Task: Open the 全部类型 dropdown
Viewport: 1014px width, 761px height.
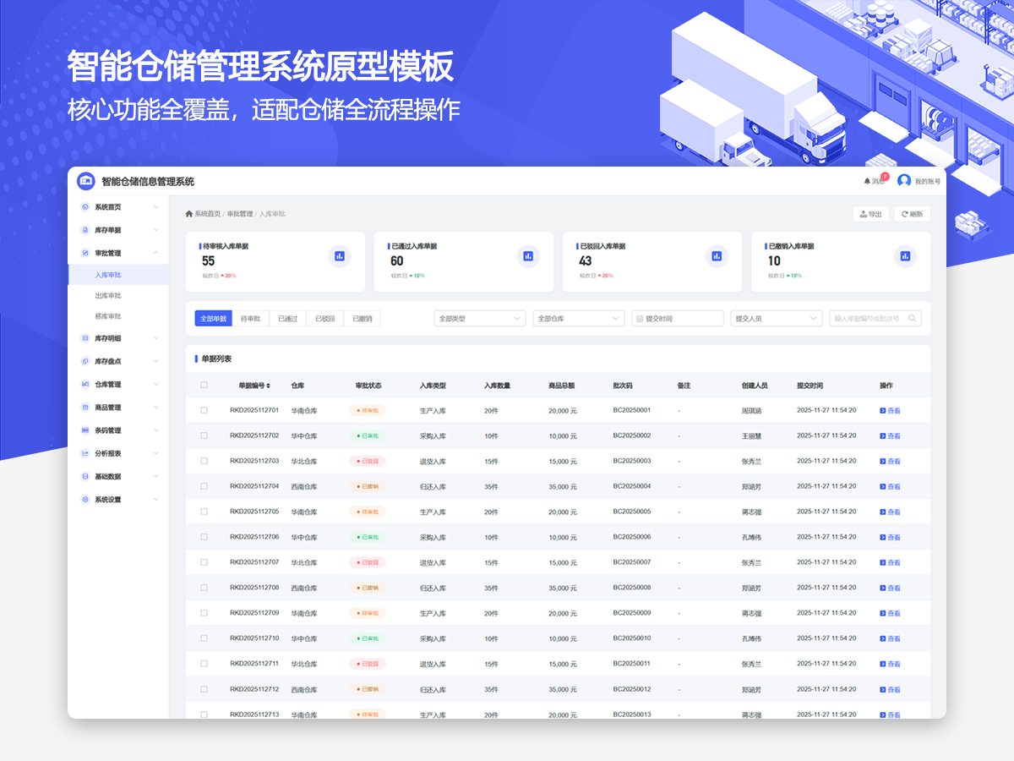Action: click(x=480, y=319)
